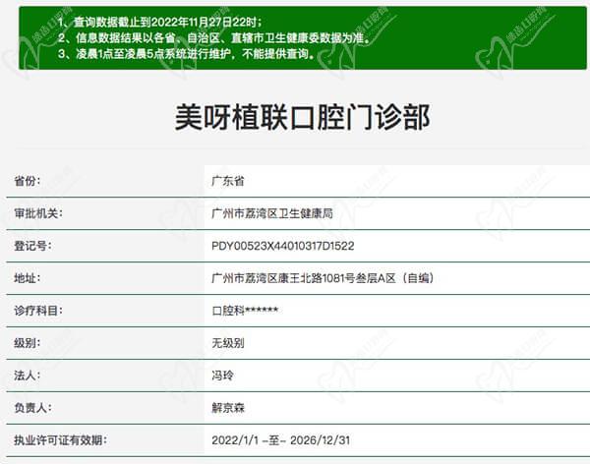Select validity period 2022/1/1 –至– 2026/12/31
The height and width of the screenshot is (464, 590).
tap(280, 440)
